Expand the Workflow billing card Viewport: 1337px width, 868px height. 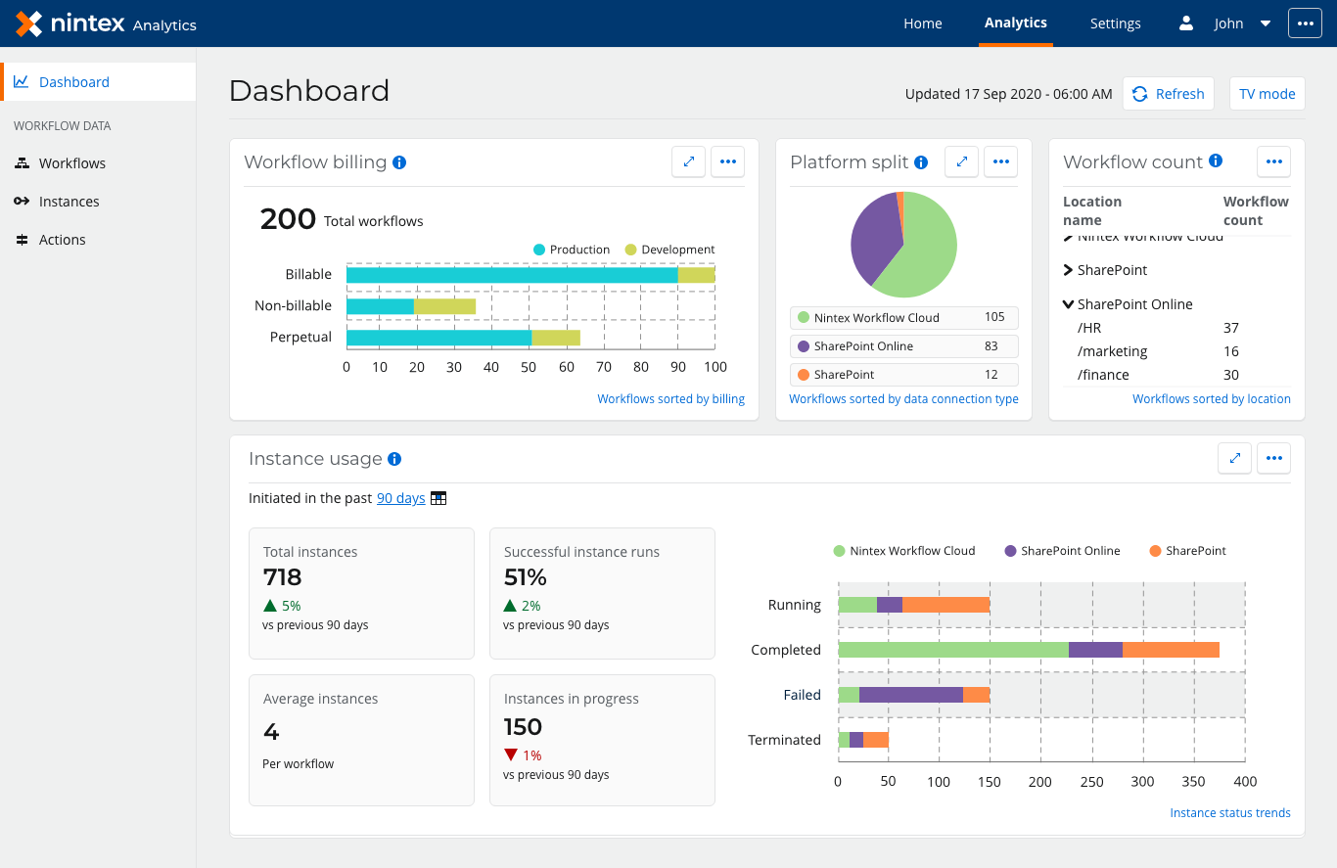point(689,161)
